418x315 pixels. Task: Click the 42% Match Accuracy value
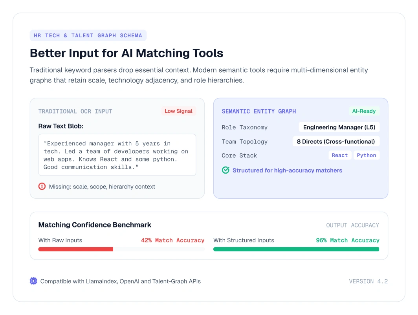point(172,240)
